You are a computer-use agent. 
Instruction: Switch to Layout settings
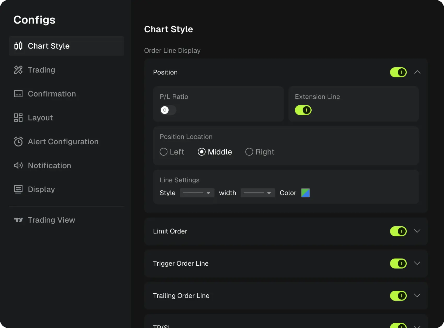tap(66, 118)
